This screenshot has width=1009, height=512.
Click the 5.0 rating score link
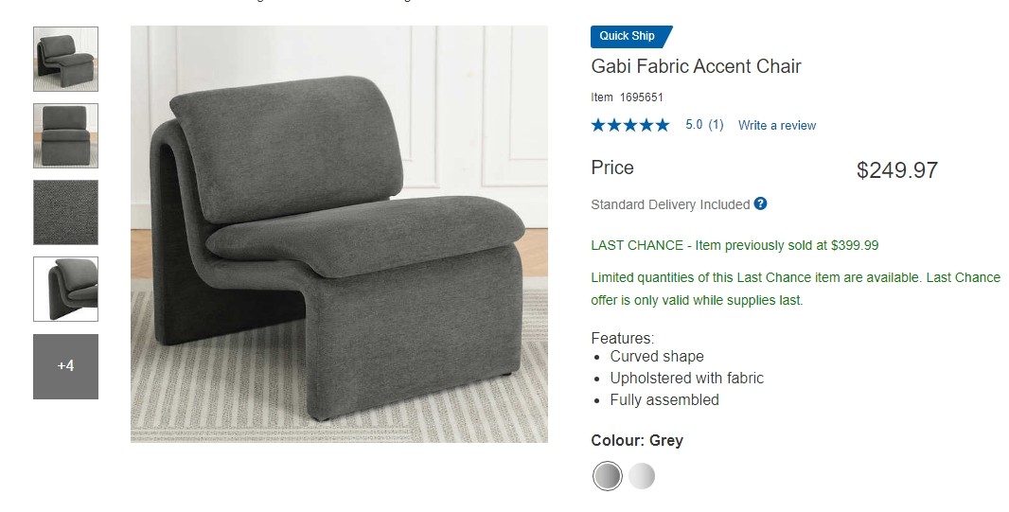[694, 125]
